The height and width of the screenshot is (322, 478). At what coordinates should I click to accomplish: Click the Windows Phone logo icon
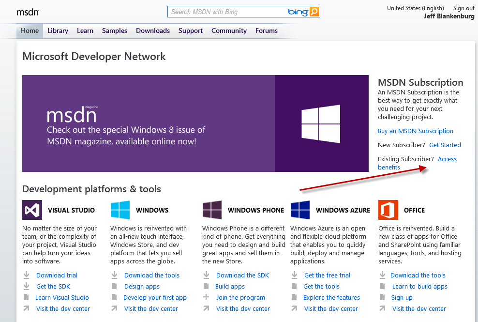[x=212, y=210]
